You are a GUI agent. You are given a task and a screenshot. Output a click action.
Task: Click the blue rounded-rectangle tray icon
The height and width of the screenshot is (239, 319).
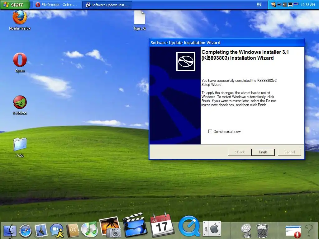click(279, 4)
